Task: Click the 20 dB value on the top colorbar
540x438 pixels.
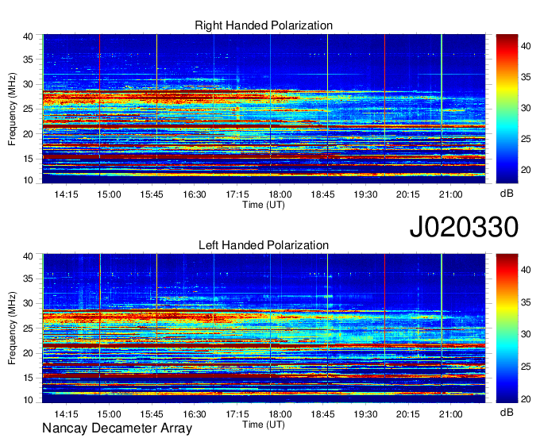Action: tap(526, 170)
